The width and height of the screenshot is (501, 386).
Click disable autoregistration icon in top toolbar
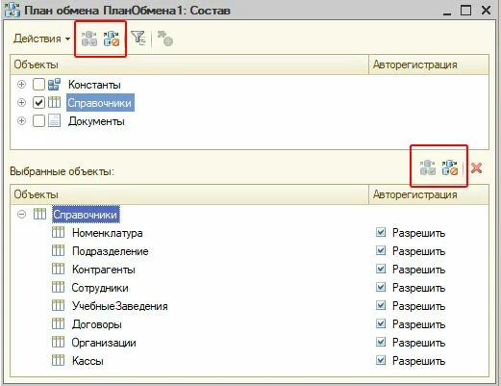(112, 39)
